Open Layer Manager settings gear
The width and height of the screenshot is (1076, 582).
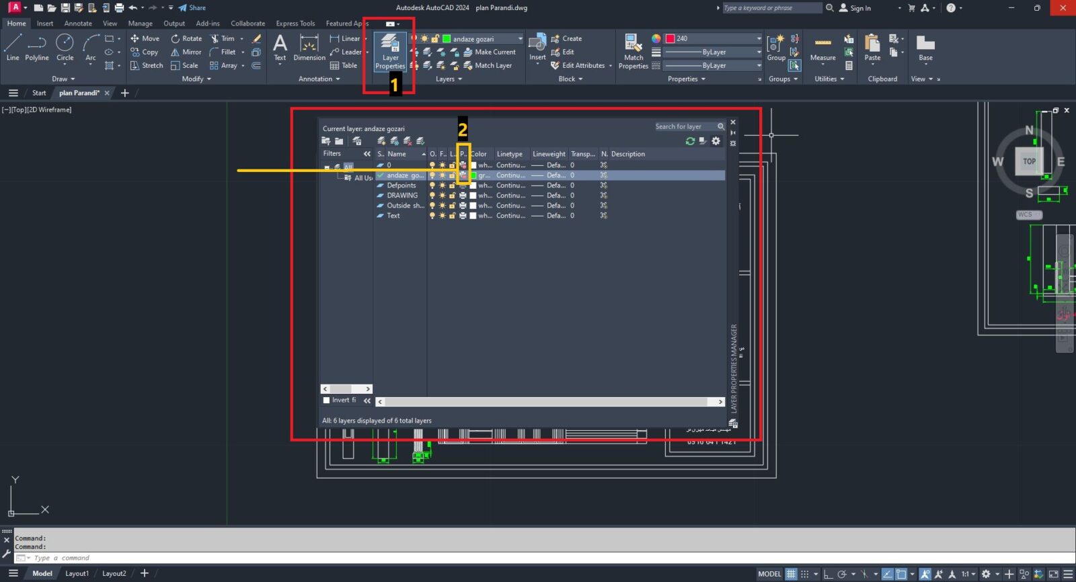[716, 141]
